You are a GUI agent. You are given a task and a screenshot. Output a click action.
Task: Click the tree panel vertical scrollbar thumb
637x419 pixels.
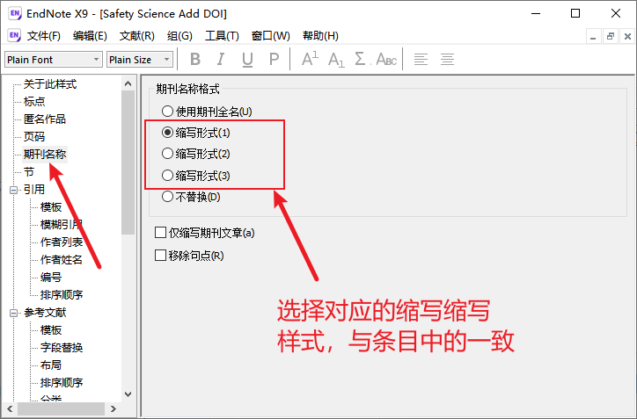coord(128,163)
